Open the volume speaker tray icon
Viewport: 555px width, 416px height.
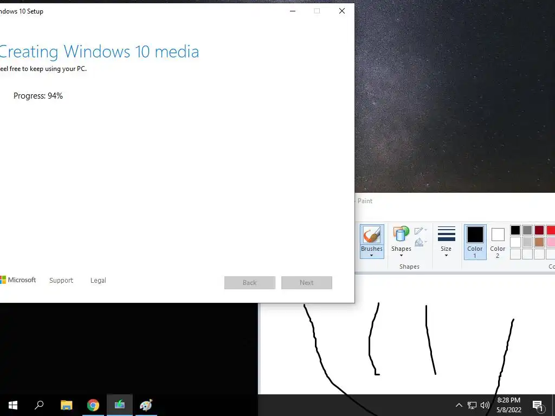(x=485, y=405)
